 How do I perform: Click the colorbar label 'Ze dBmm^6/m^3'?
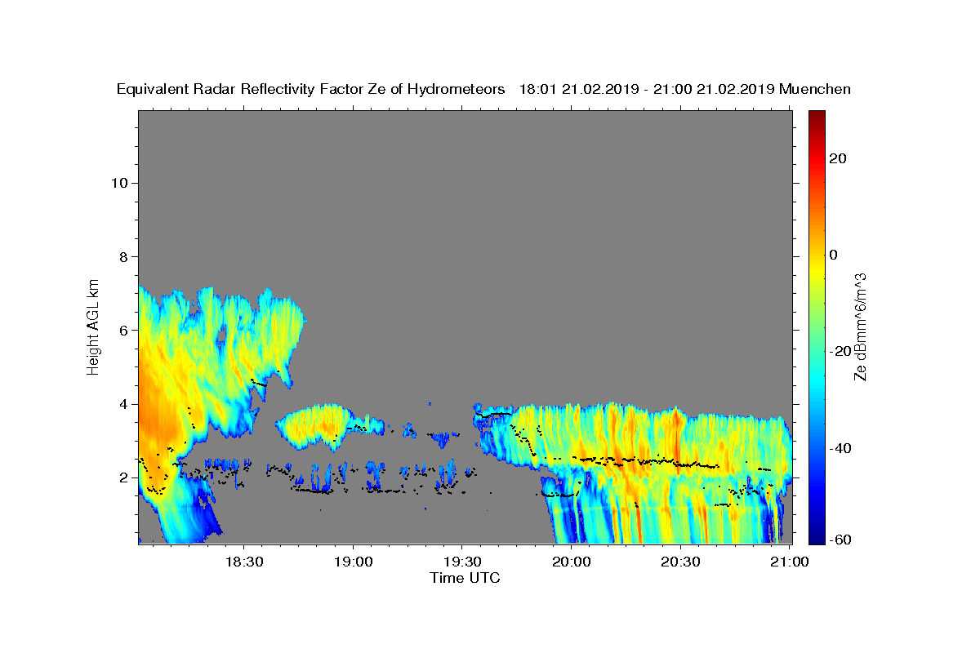pyautogui.click(x=860, y=326)
